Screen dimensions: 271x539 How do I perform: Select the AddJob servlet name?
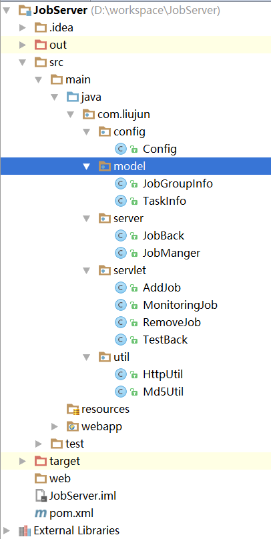point(162,288)
